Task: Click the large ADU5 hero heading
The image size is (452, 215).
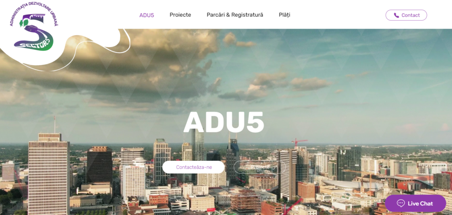Action: pyautogui.click(x=224, y=122)
